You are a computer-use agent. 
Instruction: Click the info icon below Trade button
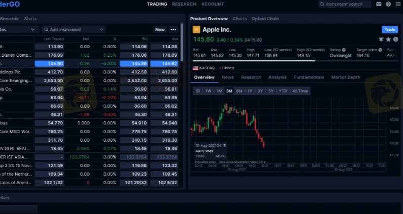coord(395,39)
